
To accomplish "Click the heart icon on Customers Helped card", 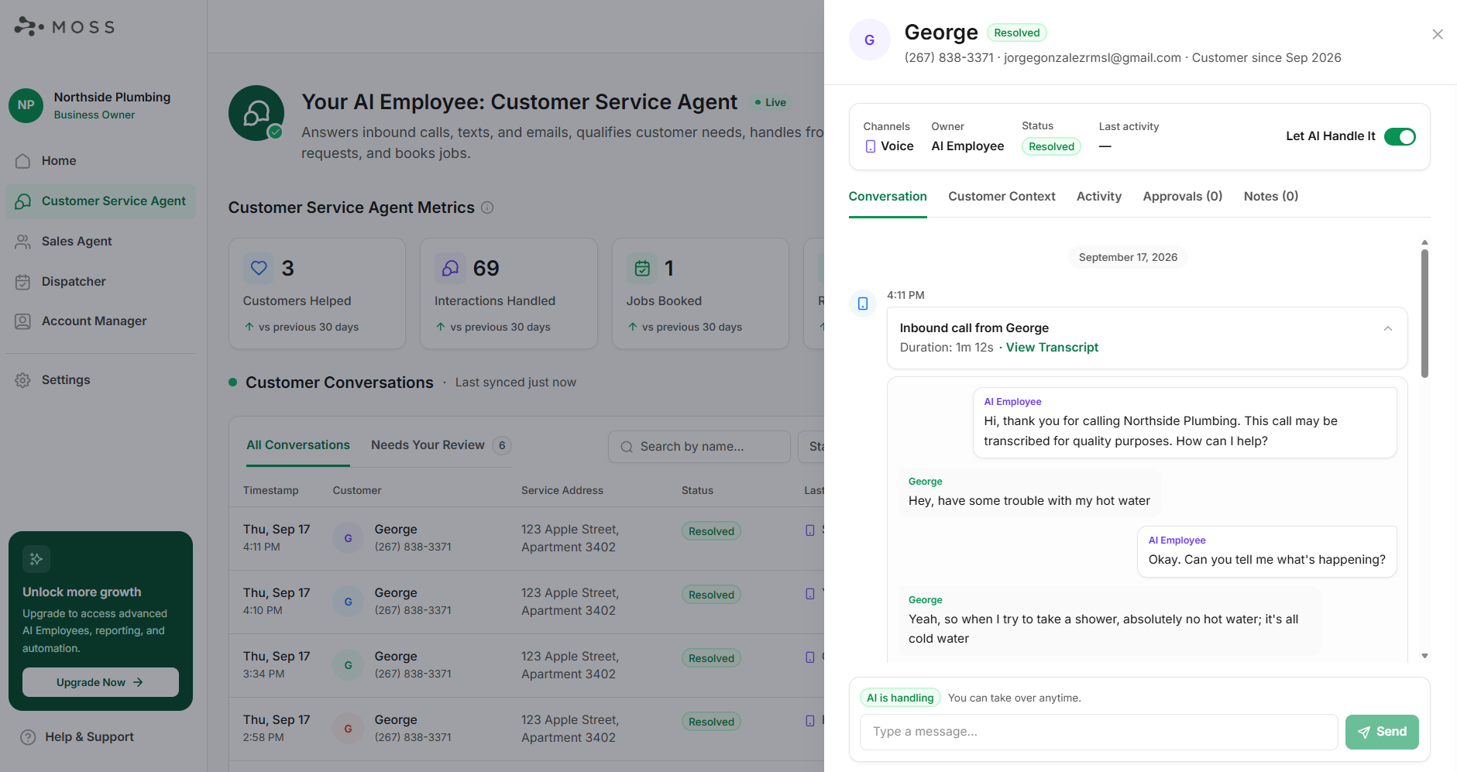I will click(259, 268).
